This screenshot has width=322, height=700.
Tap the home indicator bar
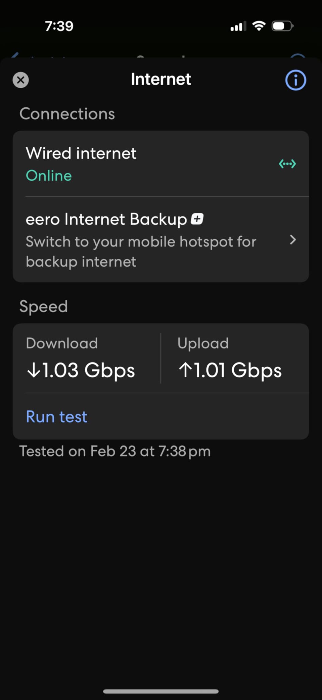pos(161,691)
